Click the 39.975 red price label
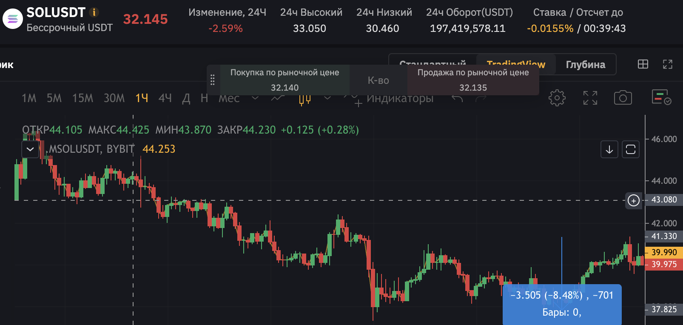The image size is (683, 325). coord(664,264)
